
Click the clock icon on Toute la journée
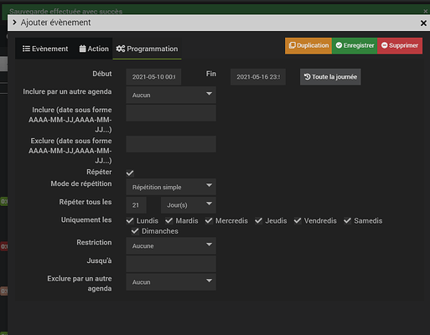pos(307,77)
